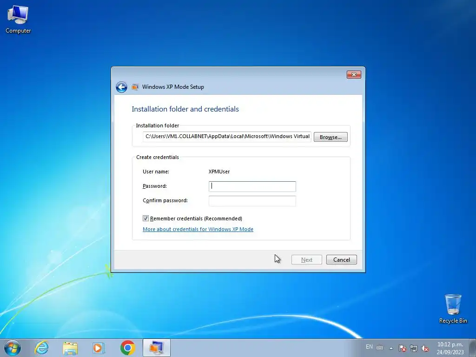Click the Show desktop strip
This screenshot has width=476, height=357.
coord(473,348)
